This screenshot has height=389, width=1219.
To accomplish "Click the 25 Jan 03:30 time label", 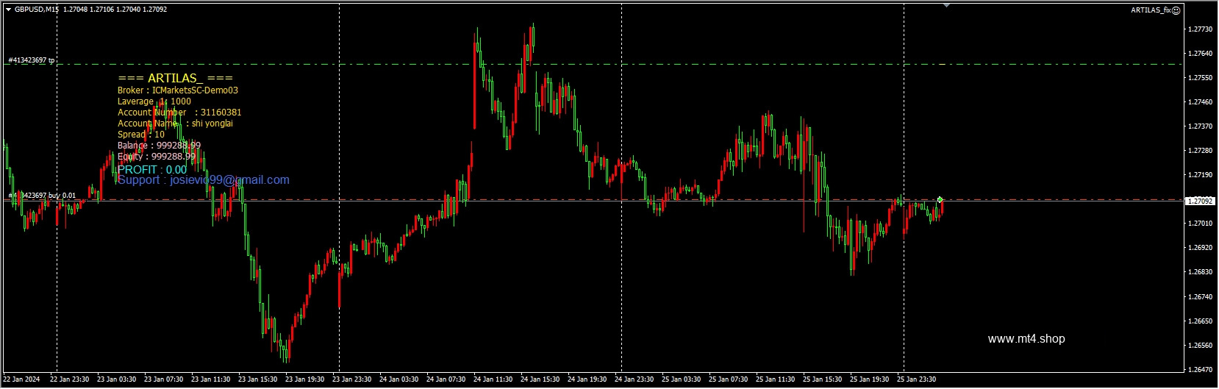I will coord(682,380).
